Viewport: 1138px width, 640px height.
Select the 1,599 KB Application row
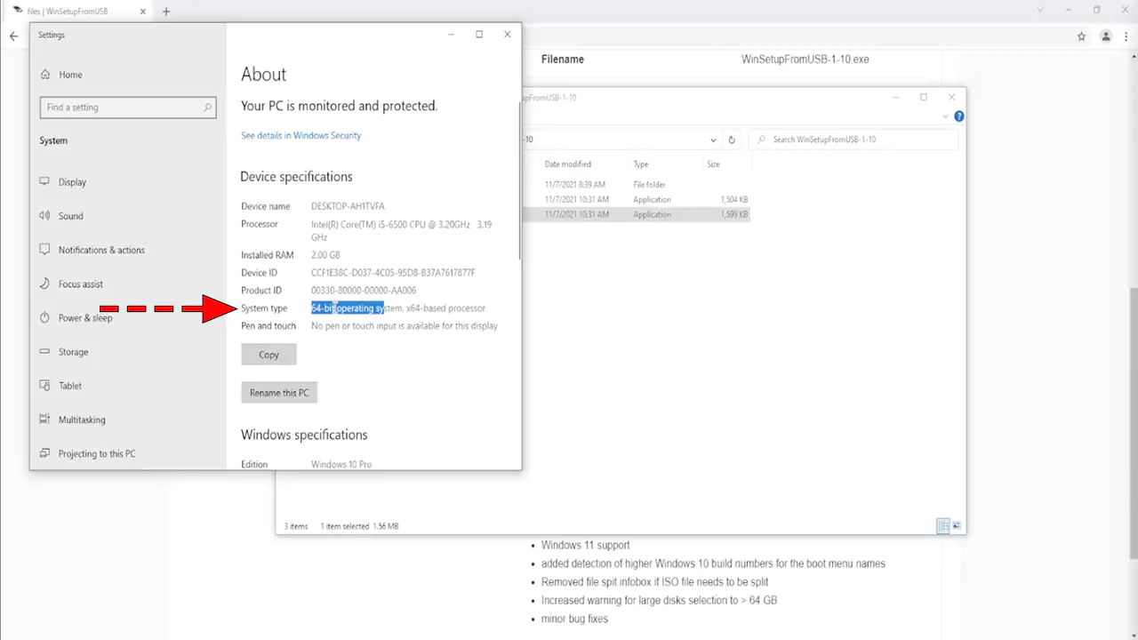pos(636,215)
